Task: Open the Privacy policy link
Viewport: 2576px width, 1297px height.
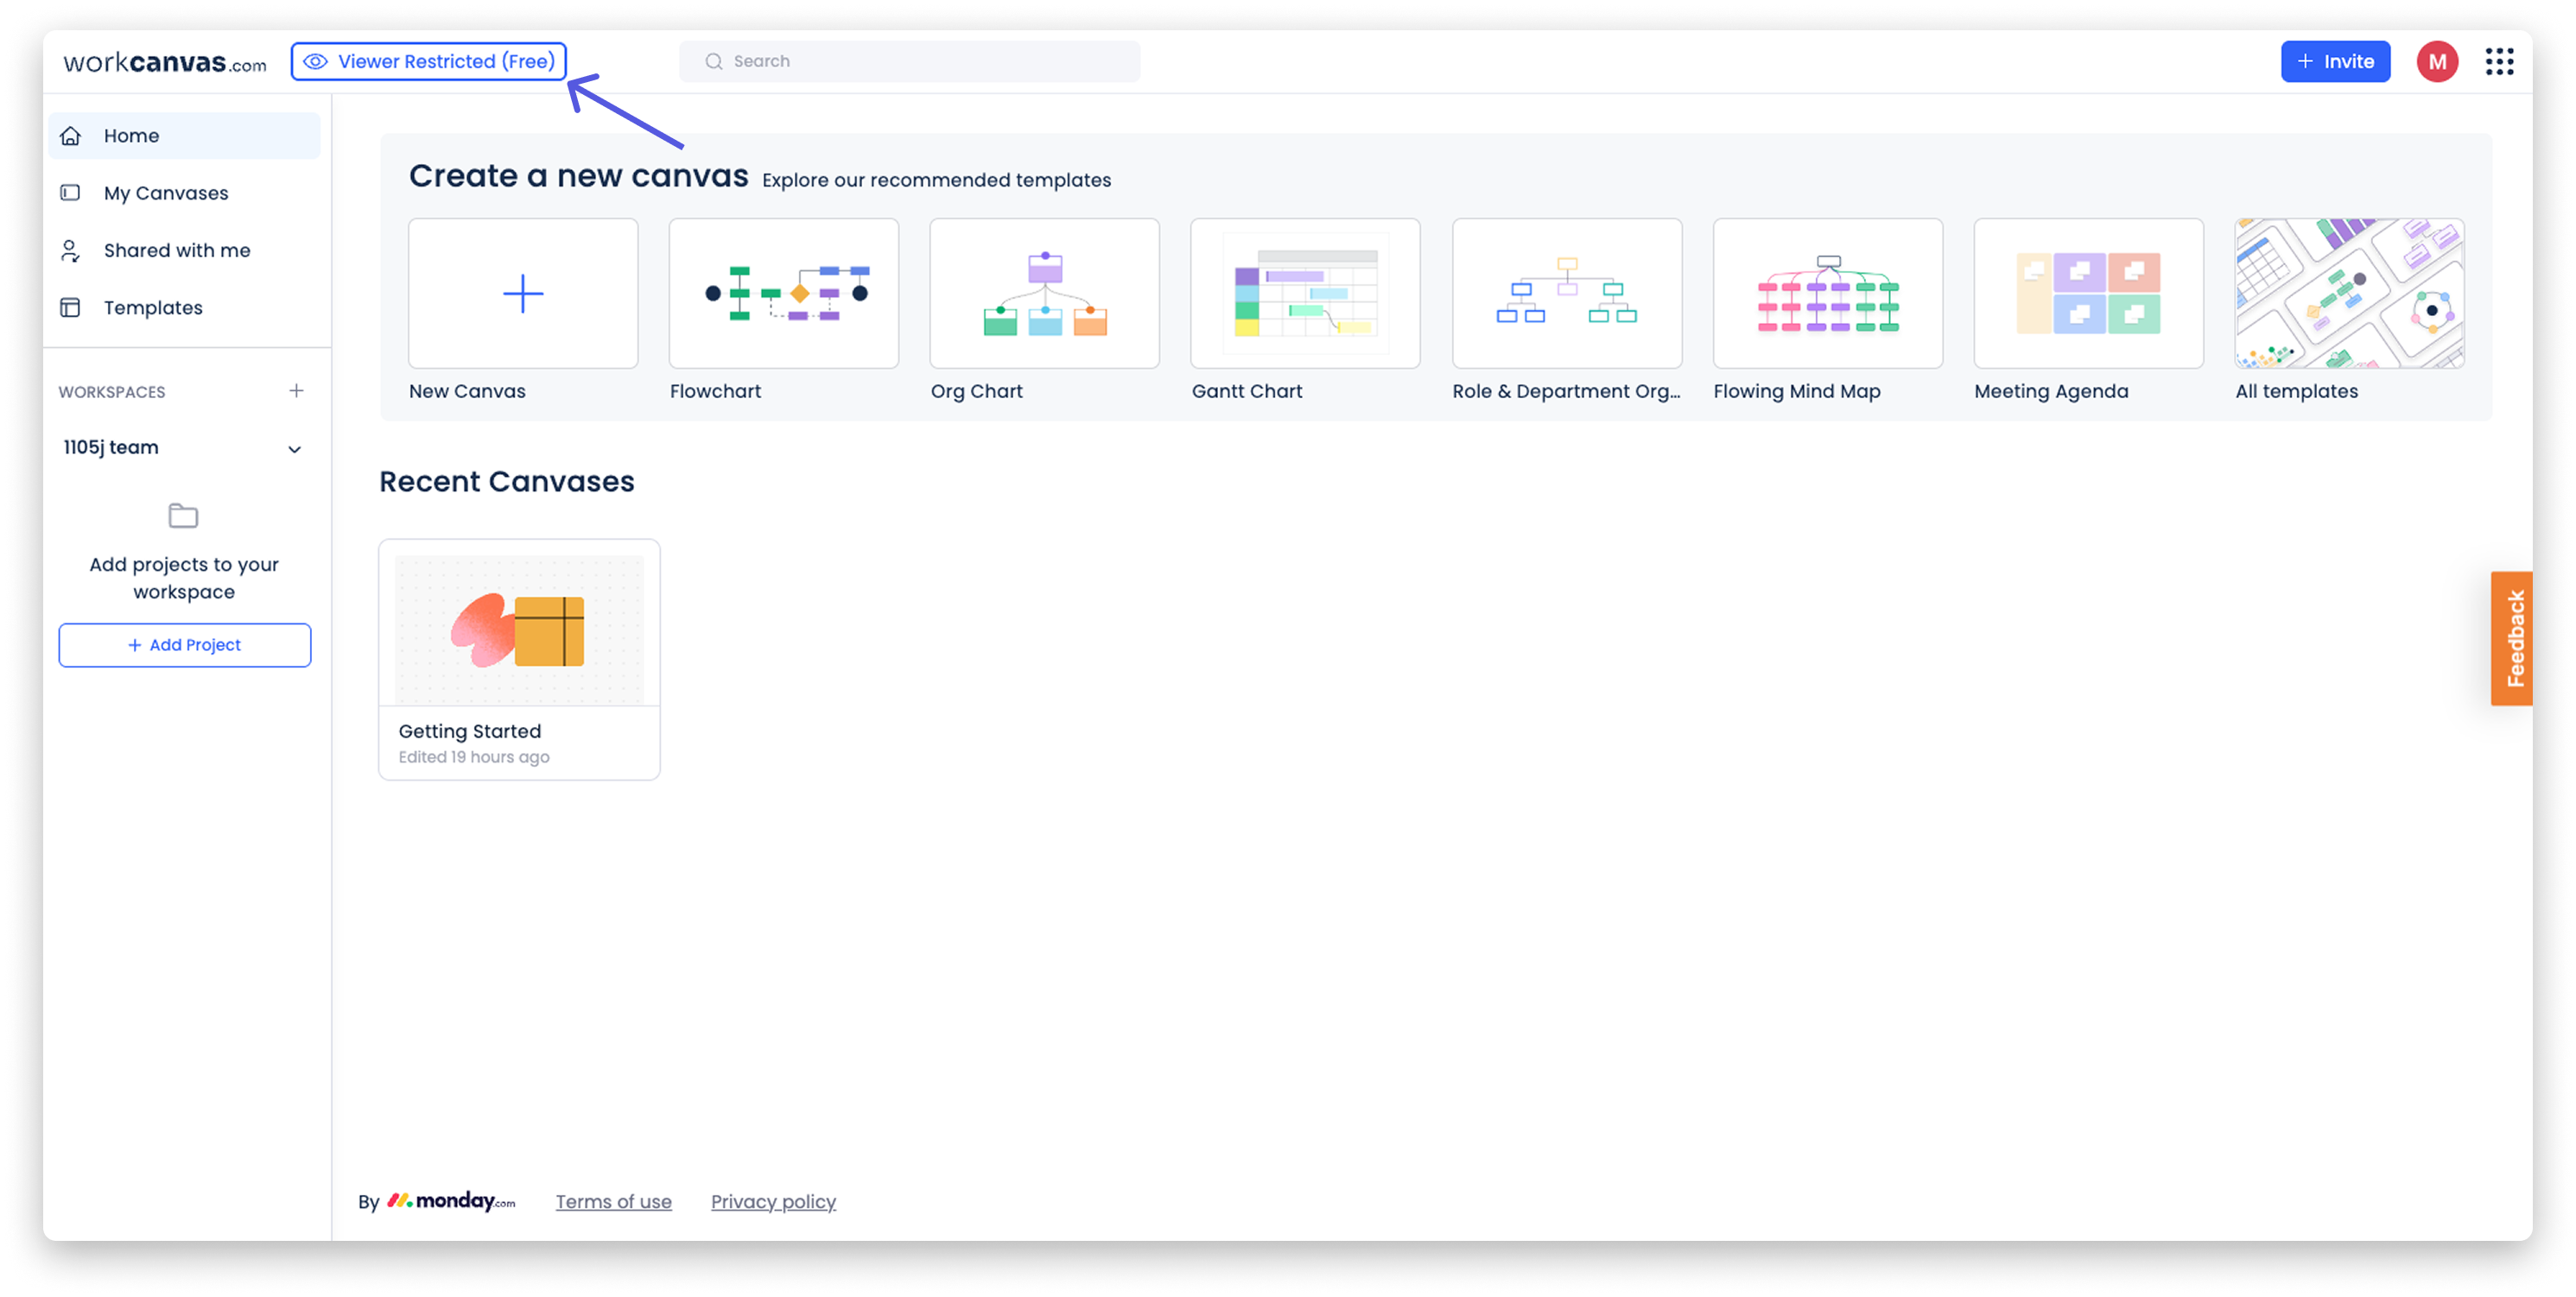Action: (x=773, y=1201)
